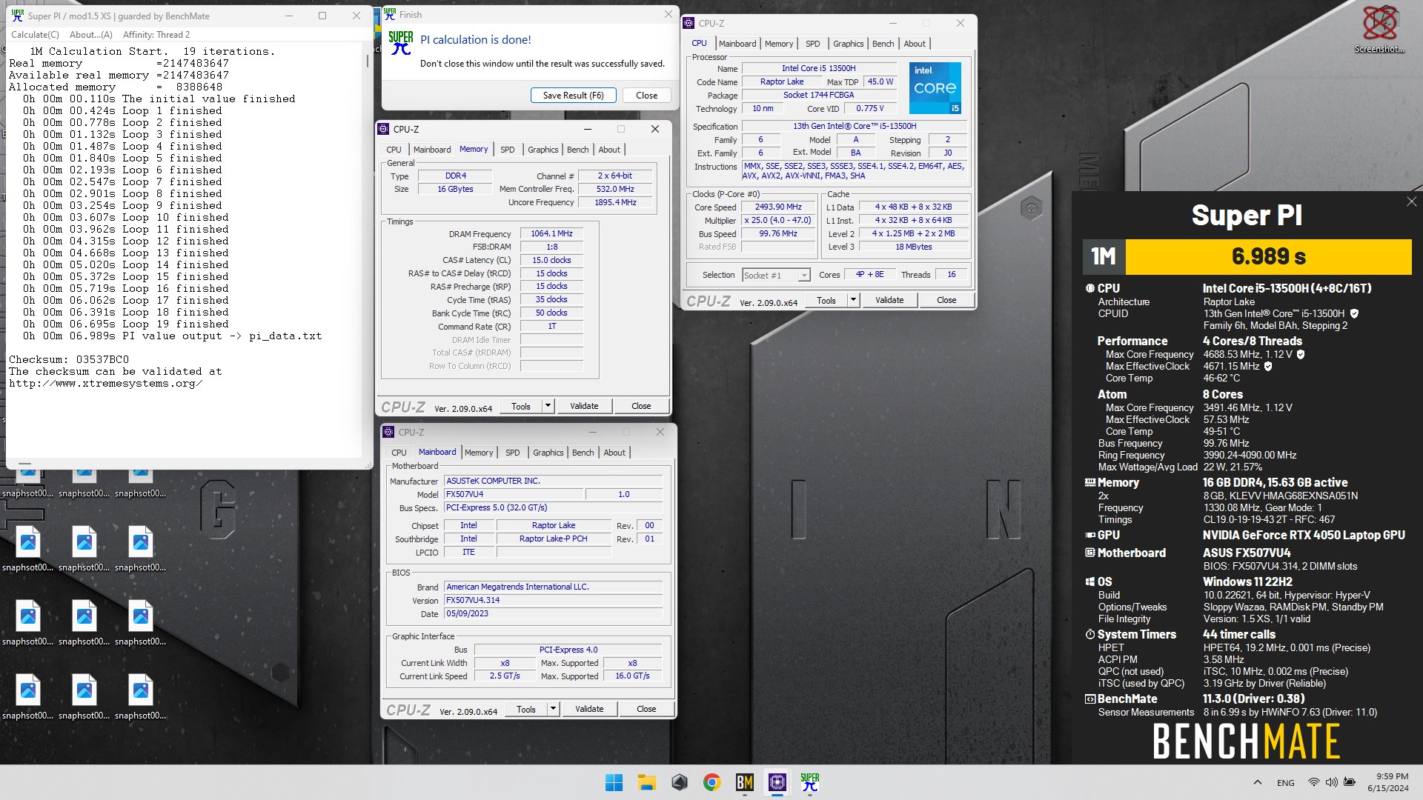This screenshot has width=1423, height=800.
Task: Click the dark cube app on the taskbar
Action: (680, 782)
